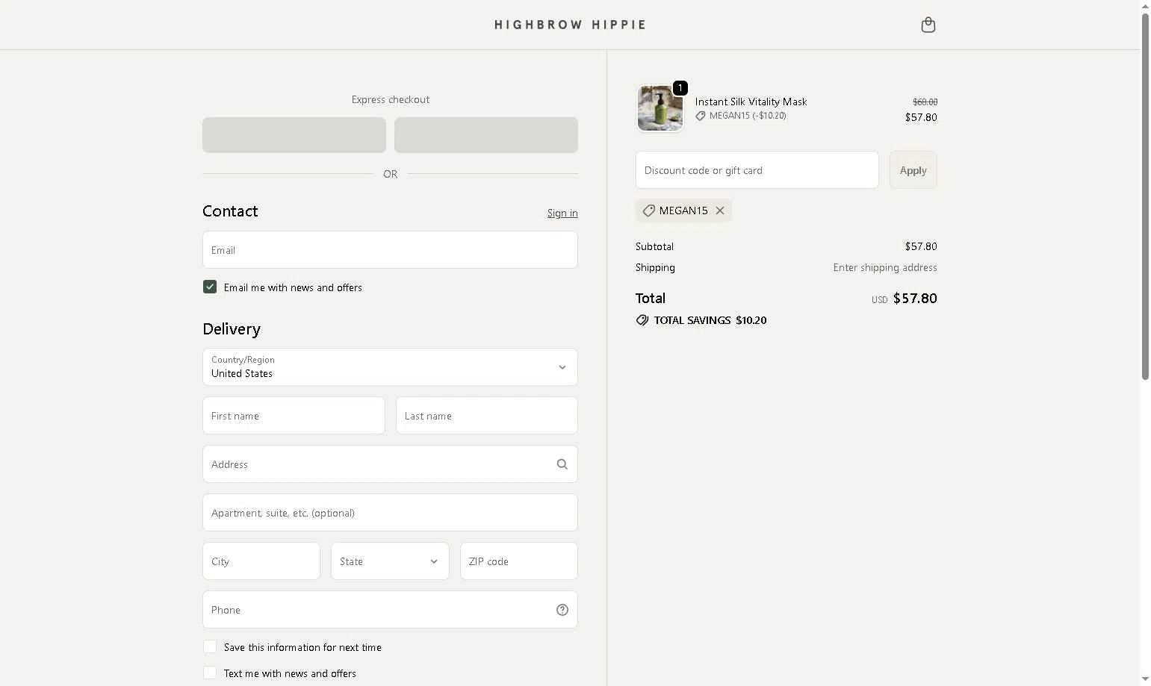Focus the Phone field
The height and width of the screenshot is (686, 1151).
tap(390, 610)
